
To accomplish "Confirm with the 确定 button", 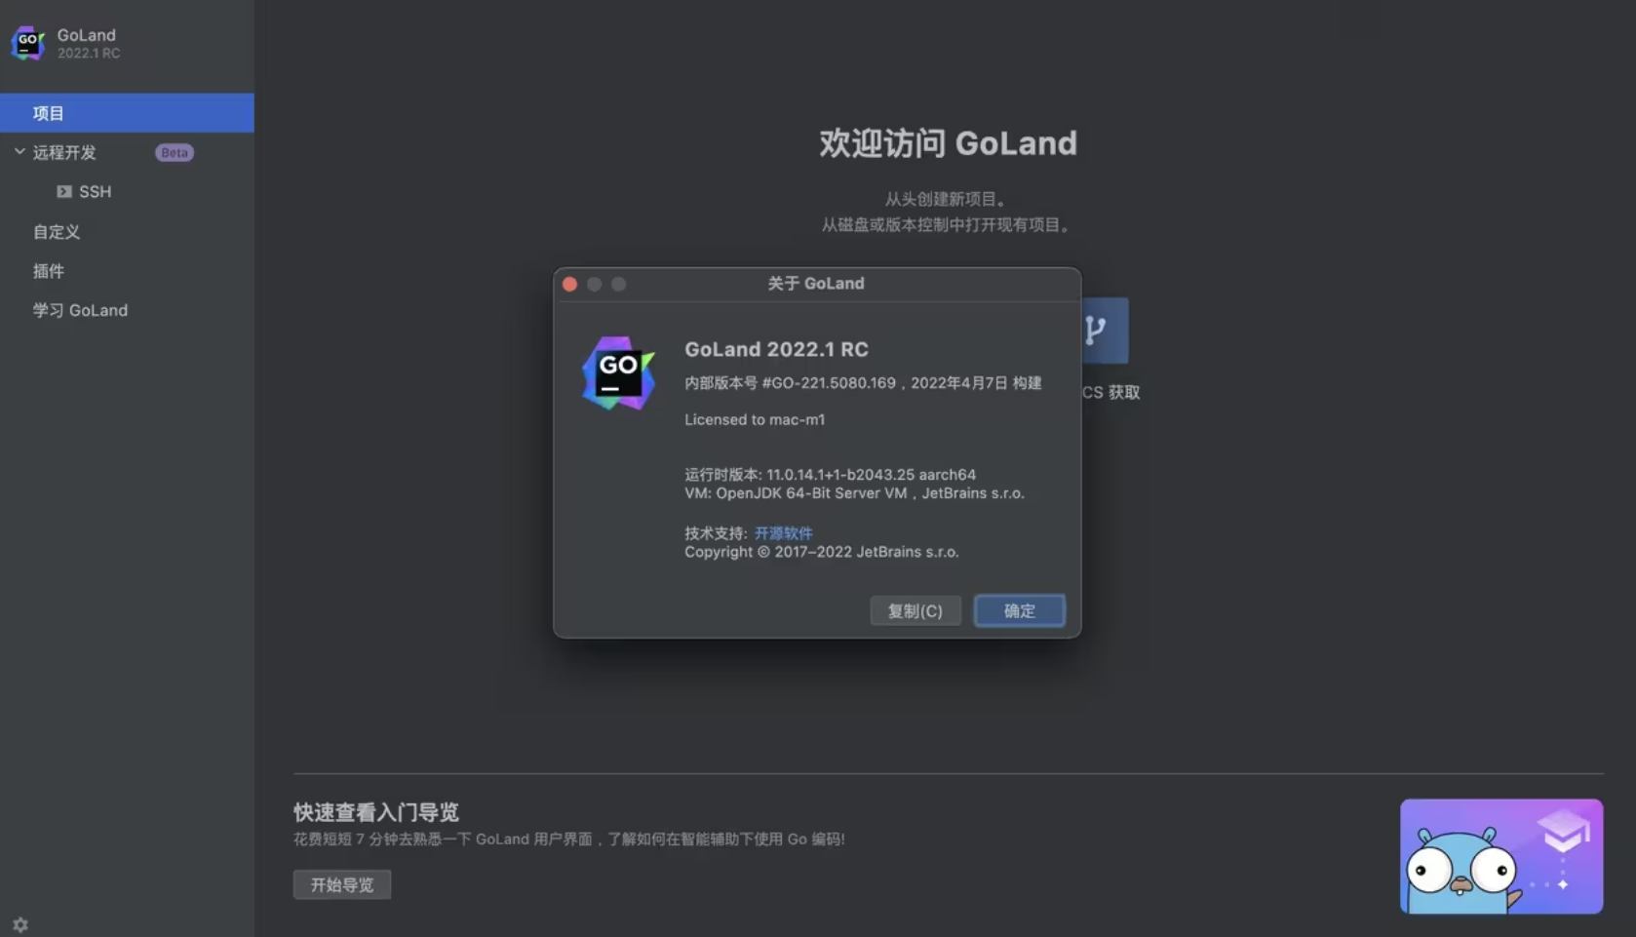I will pyautogui.click(x=1020, y=610).
